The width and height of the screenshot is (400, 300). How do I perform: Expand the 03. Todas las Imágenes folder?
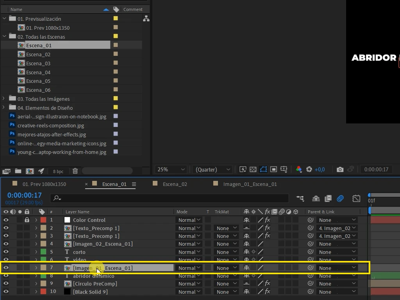pos(4,98)
